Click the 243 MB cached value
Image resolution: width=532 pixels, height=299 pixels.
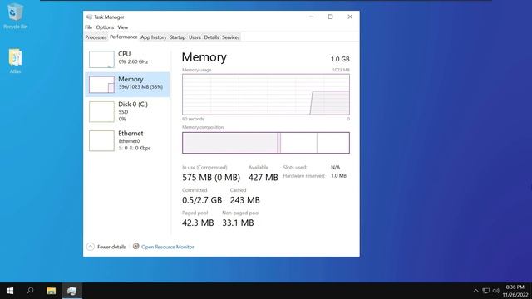tap(245, 200)
